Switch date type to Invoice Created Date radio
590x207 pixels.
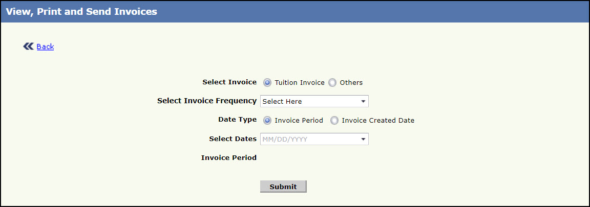click(x=334, y=121)
